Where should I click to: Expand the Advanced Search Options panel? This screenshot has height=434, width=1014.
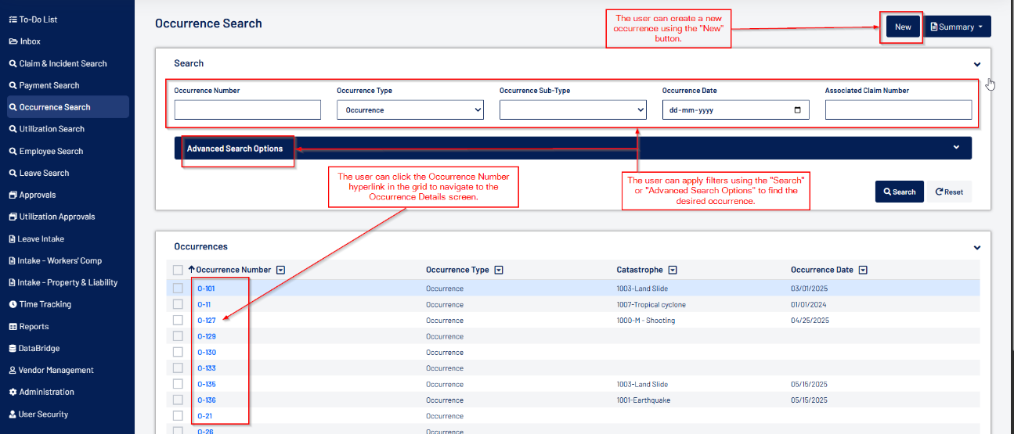point(572,148)
